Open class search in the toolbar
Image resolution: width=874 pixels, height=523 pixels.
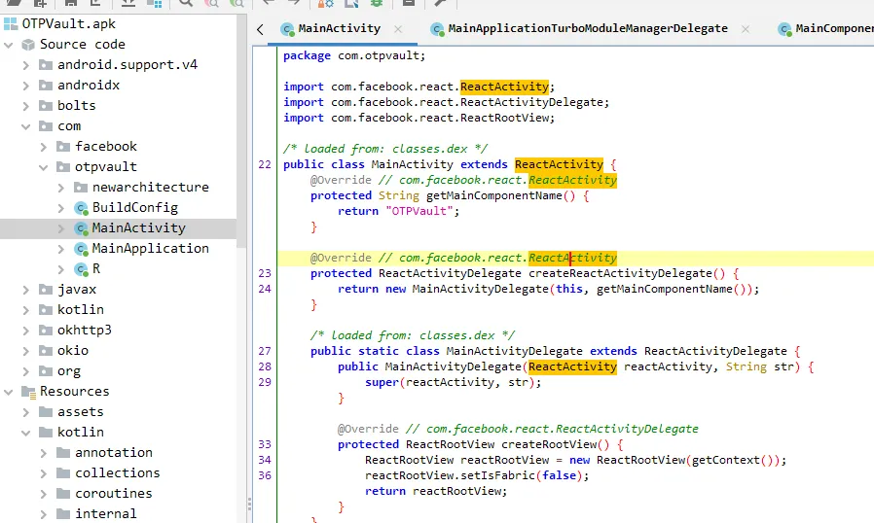tap(211, 3)
